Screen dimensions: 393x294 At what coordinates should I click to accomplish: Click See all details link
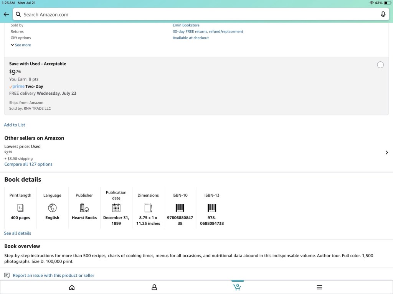coord(18,233)
